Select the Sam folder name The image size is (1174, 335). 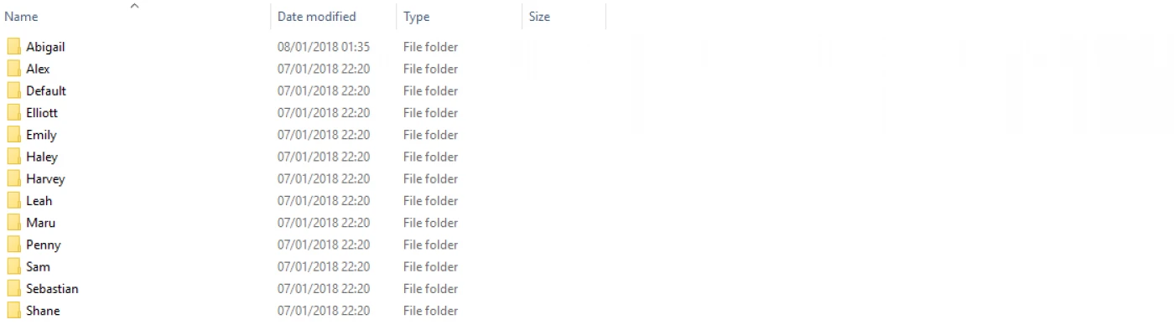[38, 266]
